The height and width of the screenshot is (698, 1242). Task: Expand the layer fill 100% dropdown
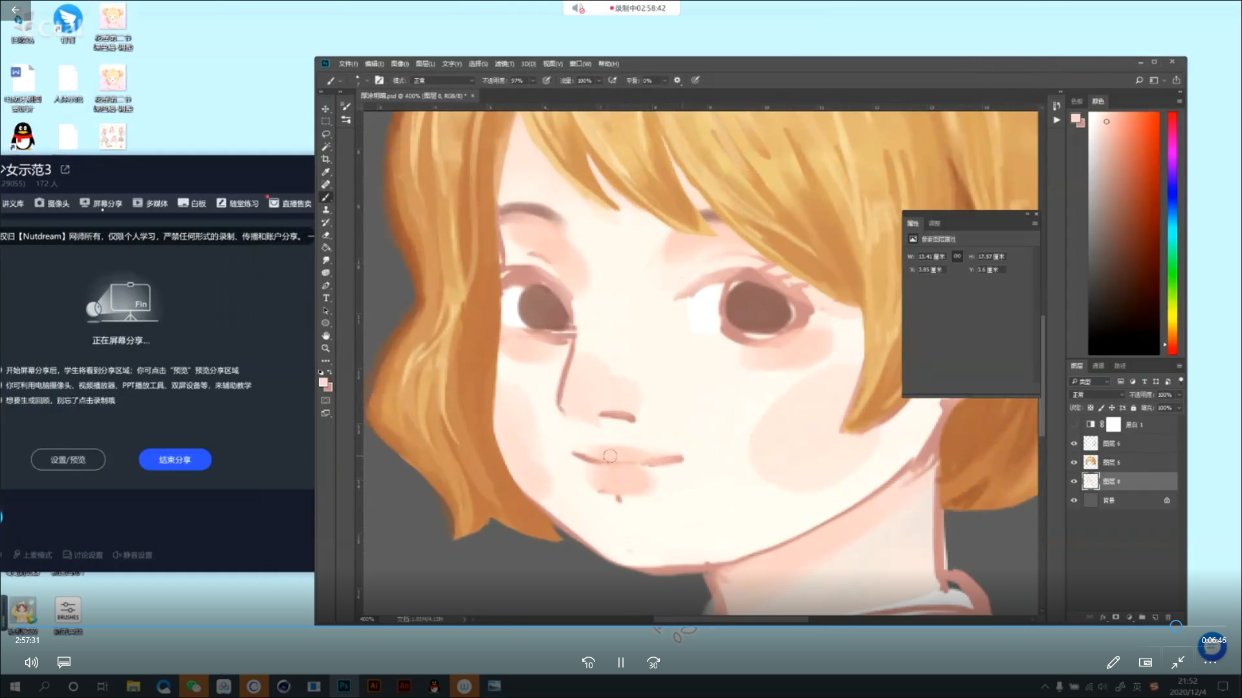tap(1179, 408)
